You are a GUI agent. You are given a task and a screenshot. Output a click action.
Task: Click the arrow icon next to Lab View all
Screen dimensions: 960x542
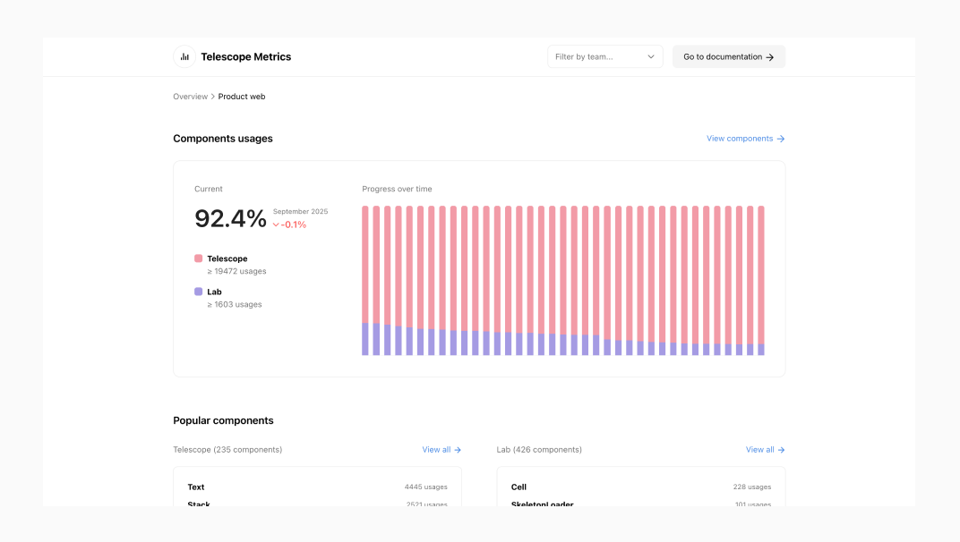click(x=781, y=450)
